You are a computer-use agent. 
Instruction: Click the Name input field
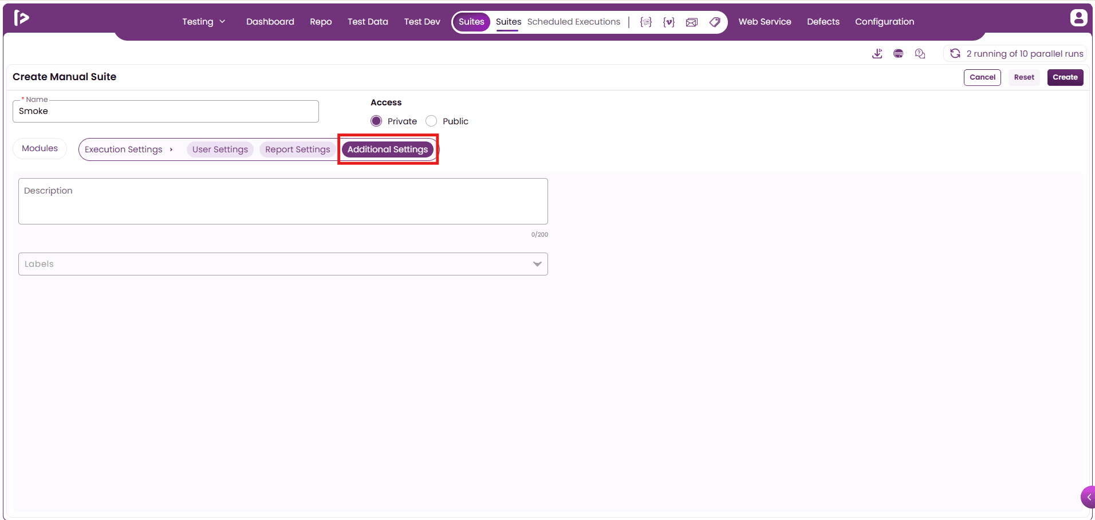click(166, 111)
